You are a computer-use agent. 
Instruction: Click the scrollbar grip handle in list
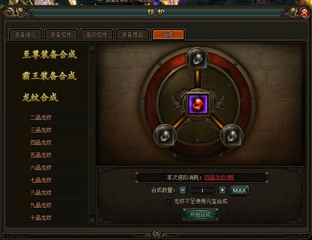92,134
